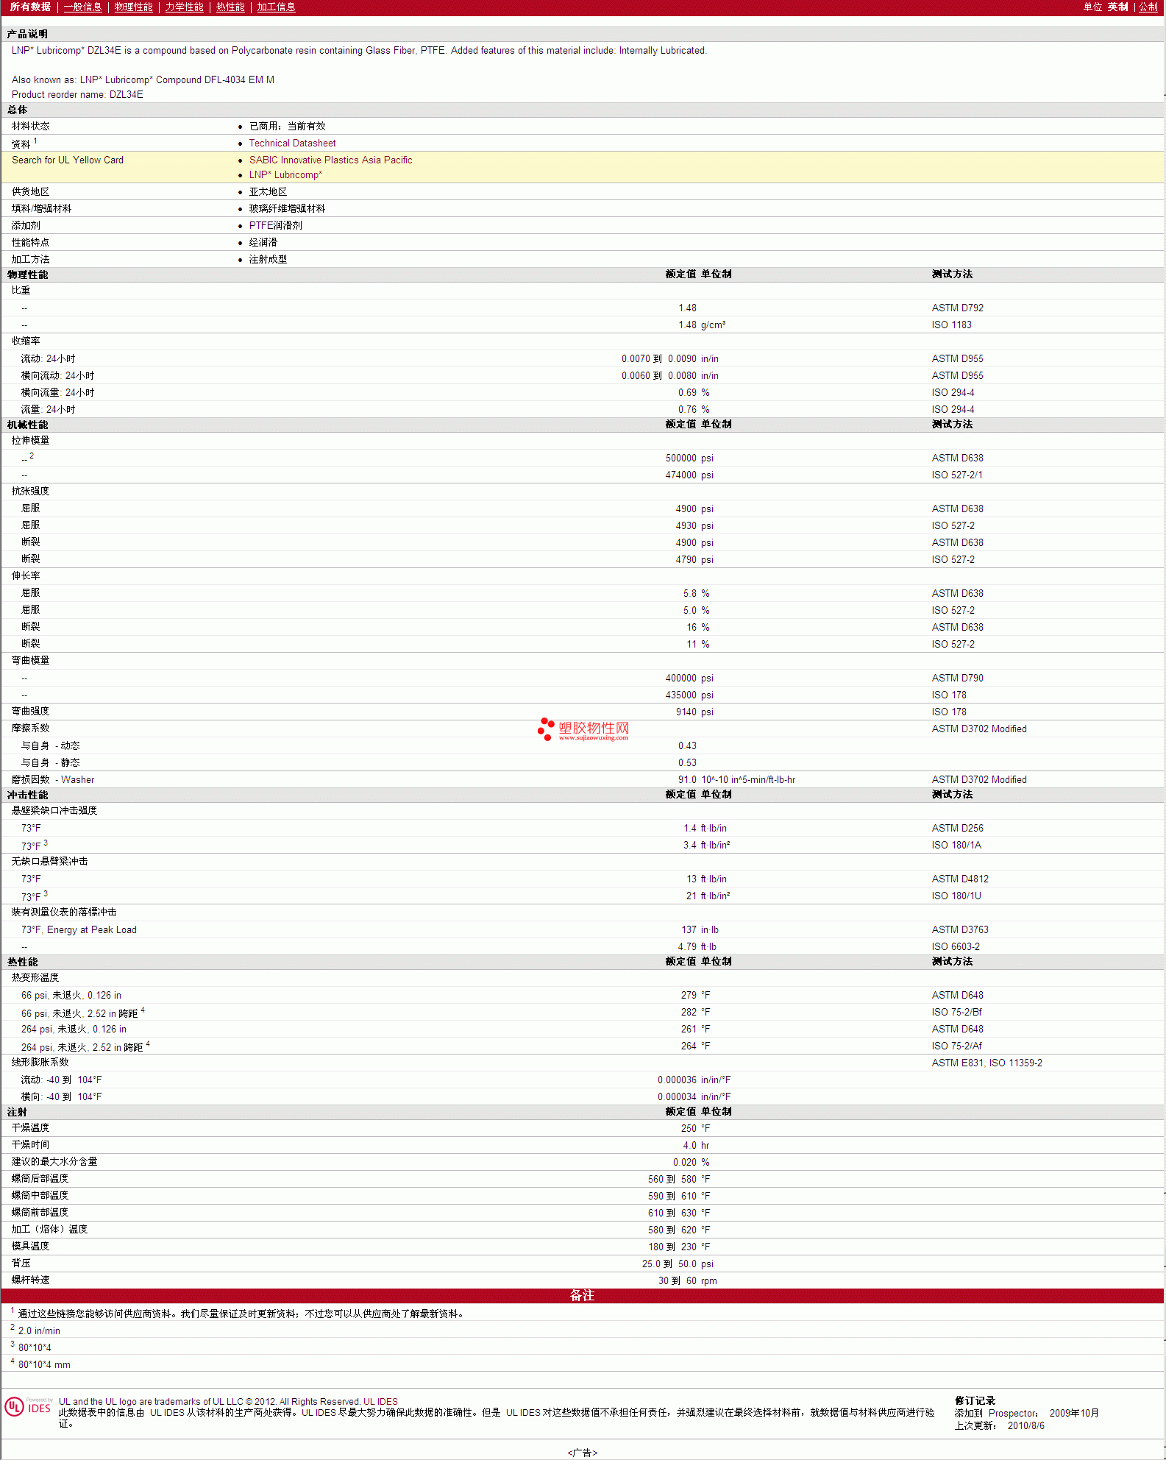Switch to the 物理性能 tab
1166x1460 pixels.
click(134, 7)
